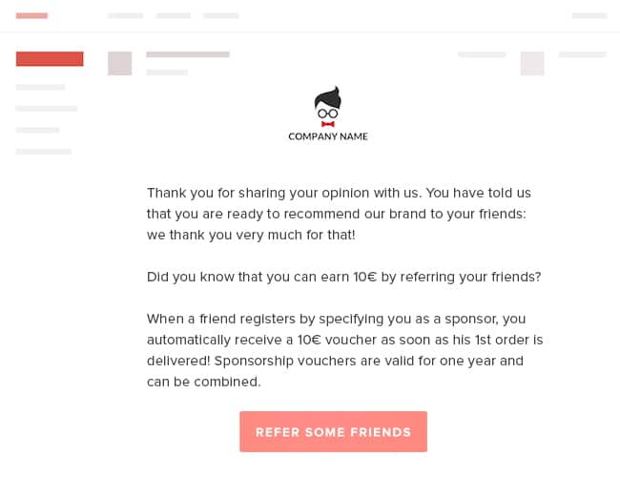The width and height of the screenshot is (620, 477).
Task: Select third sidebar folder placeholder line
Action: pos(37,130)
